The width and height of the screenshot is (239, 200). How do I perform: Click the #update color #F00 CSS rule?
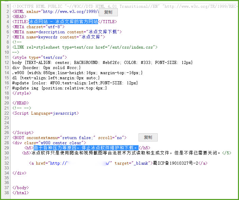(x=75, y=83)
